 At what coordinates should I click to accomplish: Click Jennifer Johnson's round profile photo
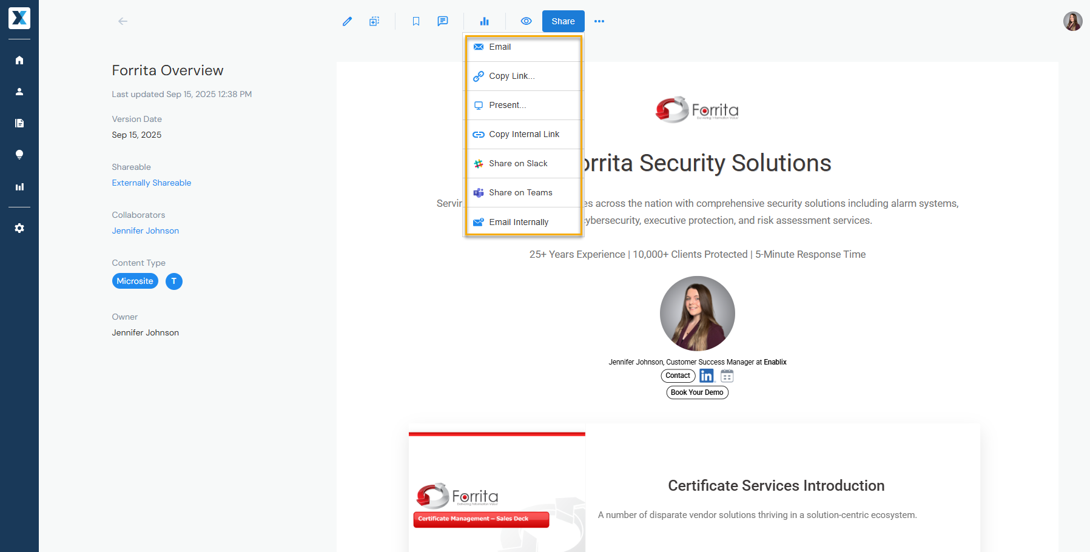(698, 314)
